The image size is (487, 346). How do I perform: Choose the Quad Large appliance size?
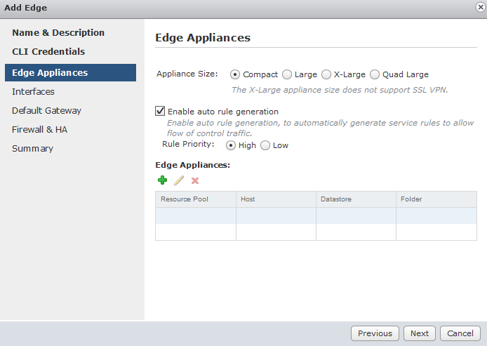click(x=375, y=74)
